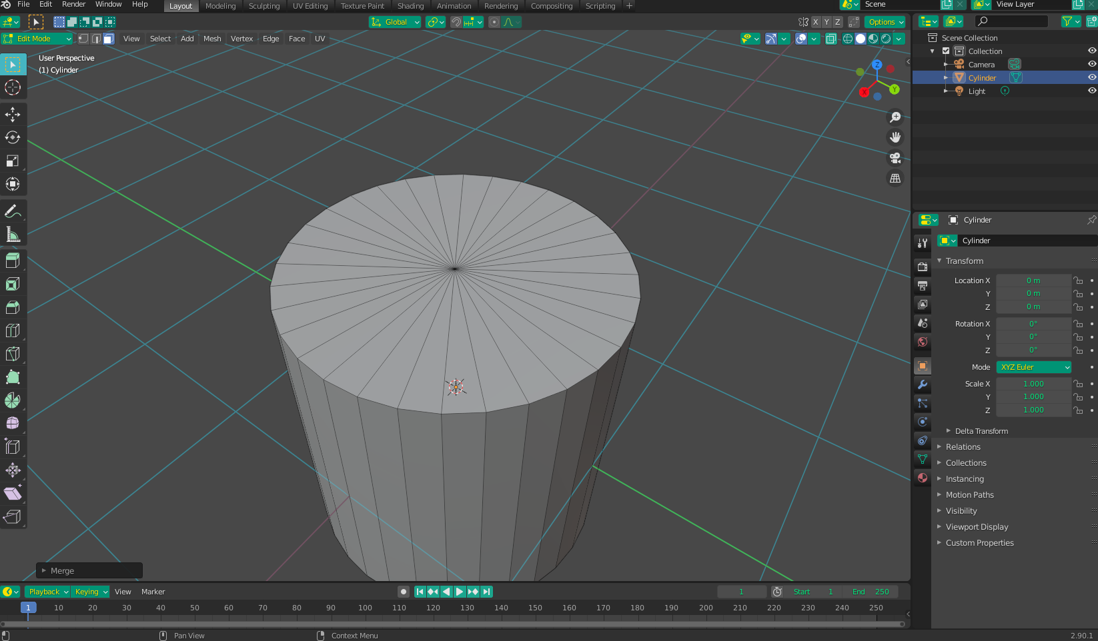Expand the Merge operator panel
This screenshot has width=1098, height=641.
[89, 571]
